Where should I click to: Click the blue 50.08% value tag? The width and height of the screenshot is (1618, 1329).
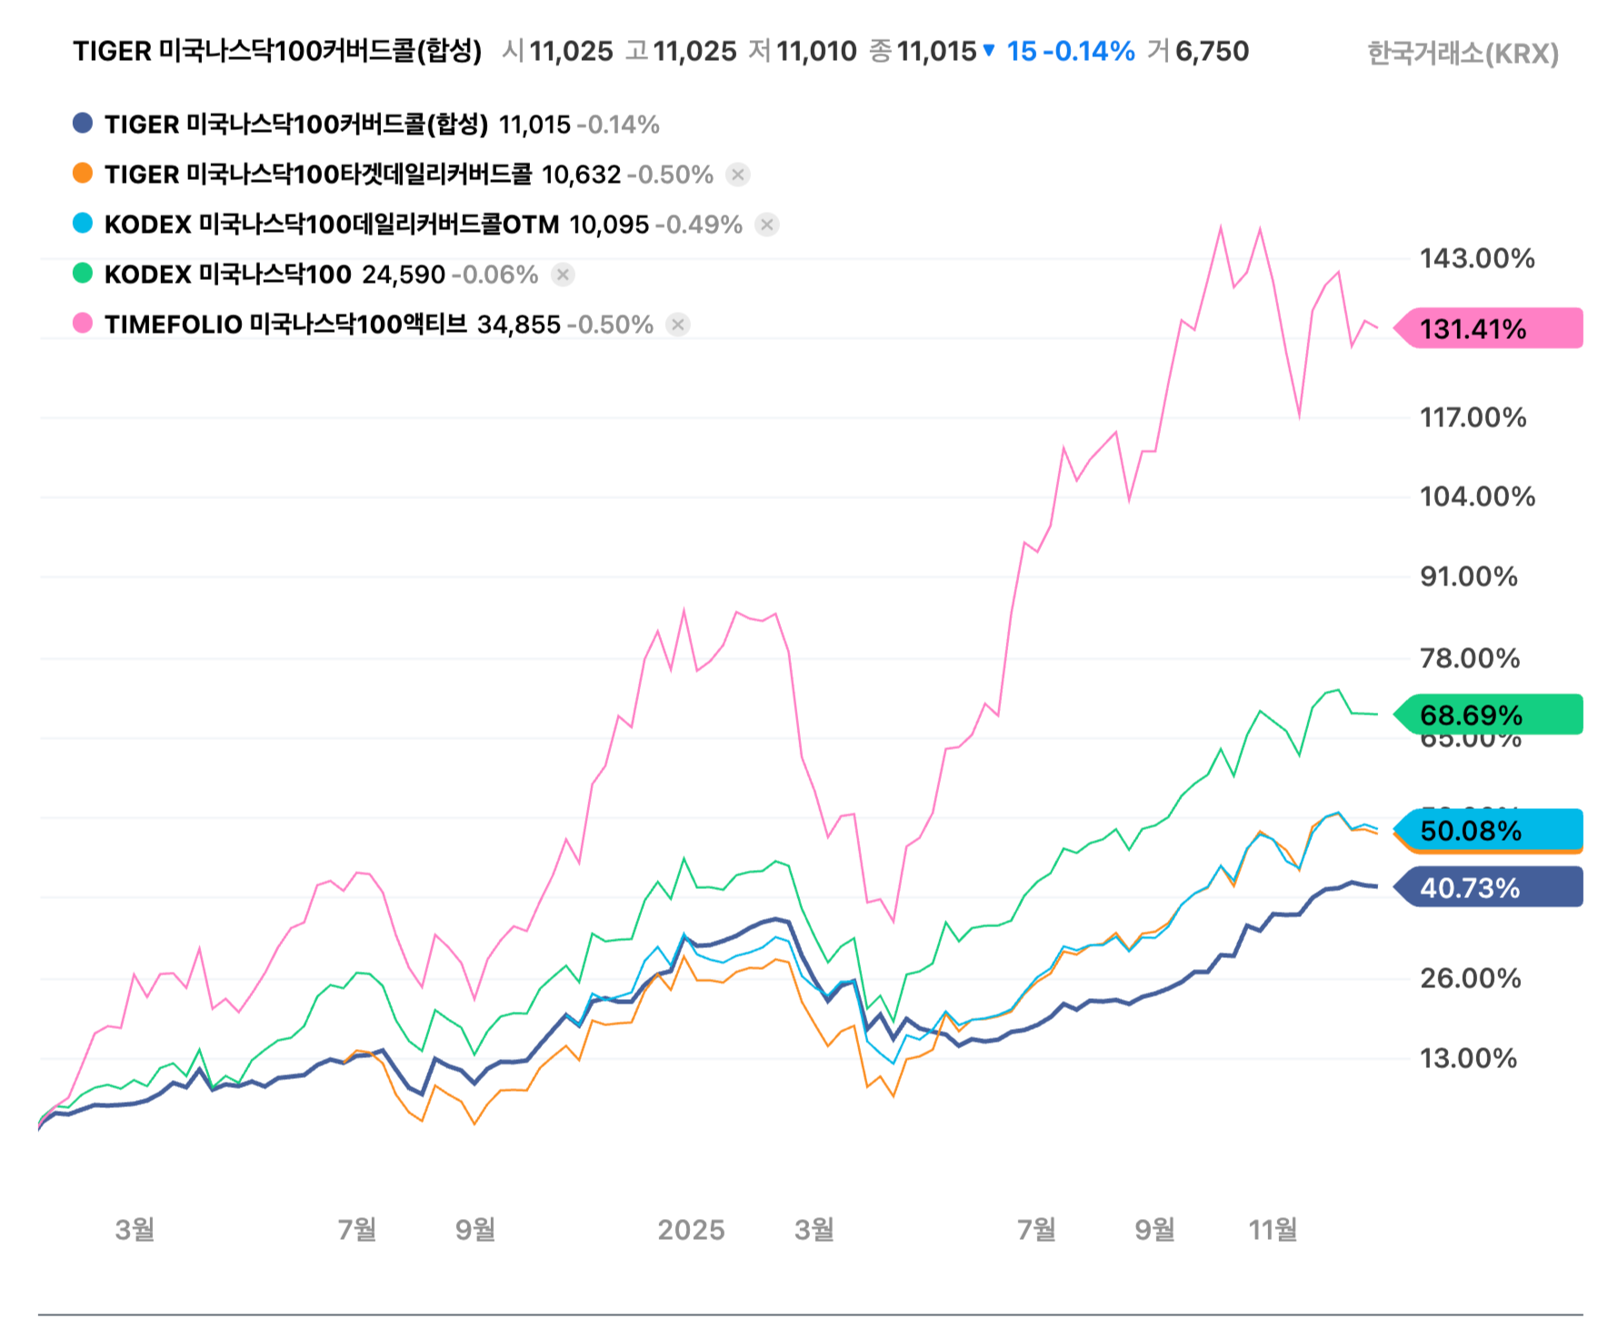tap(1489, 829)
